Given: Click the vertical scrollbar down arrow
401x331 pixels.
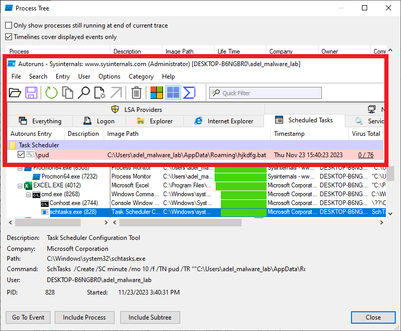Looking at the screenshot, I should [x=391, y=214].
